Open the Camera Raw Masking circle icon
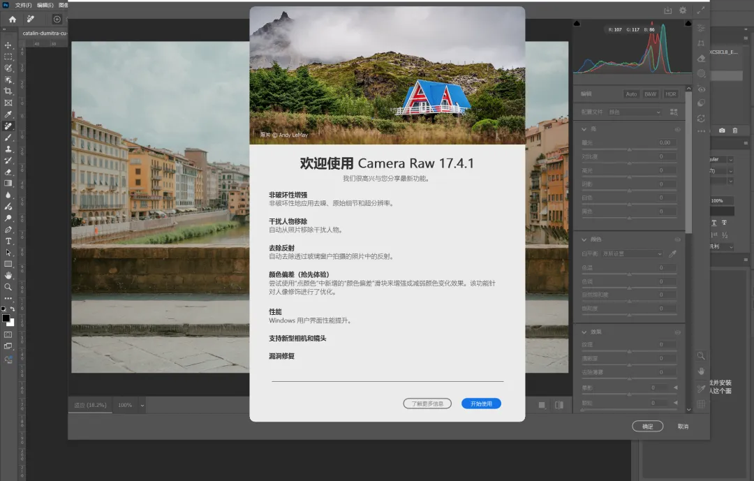The width and height of the screenshot is (754, 481). pos(701,73)
